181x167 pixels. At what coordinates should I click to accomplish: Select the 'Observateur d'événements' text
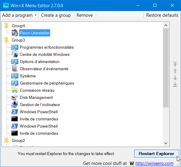[44, 69]
